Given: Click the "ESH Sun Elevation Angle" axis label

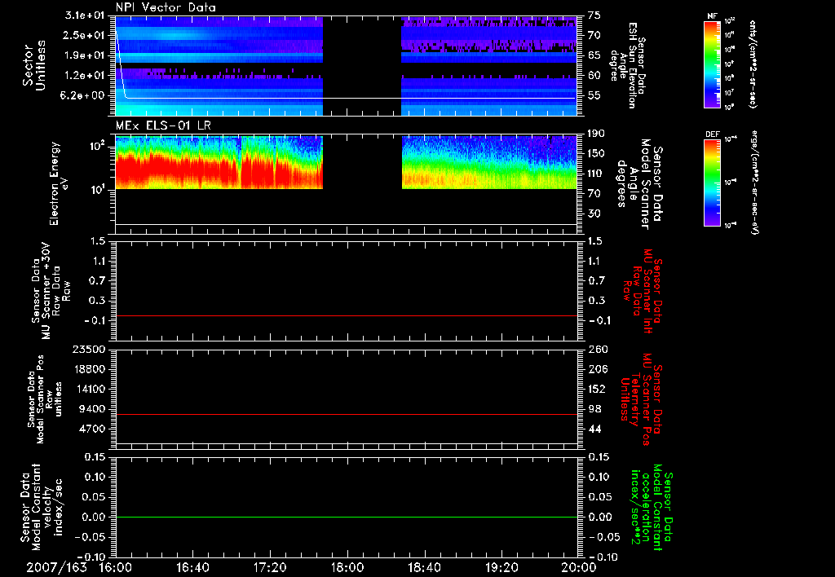Looking at the screenshot, I should 628,65.
